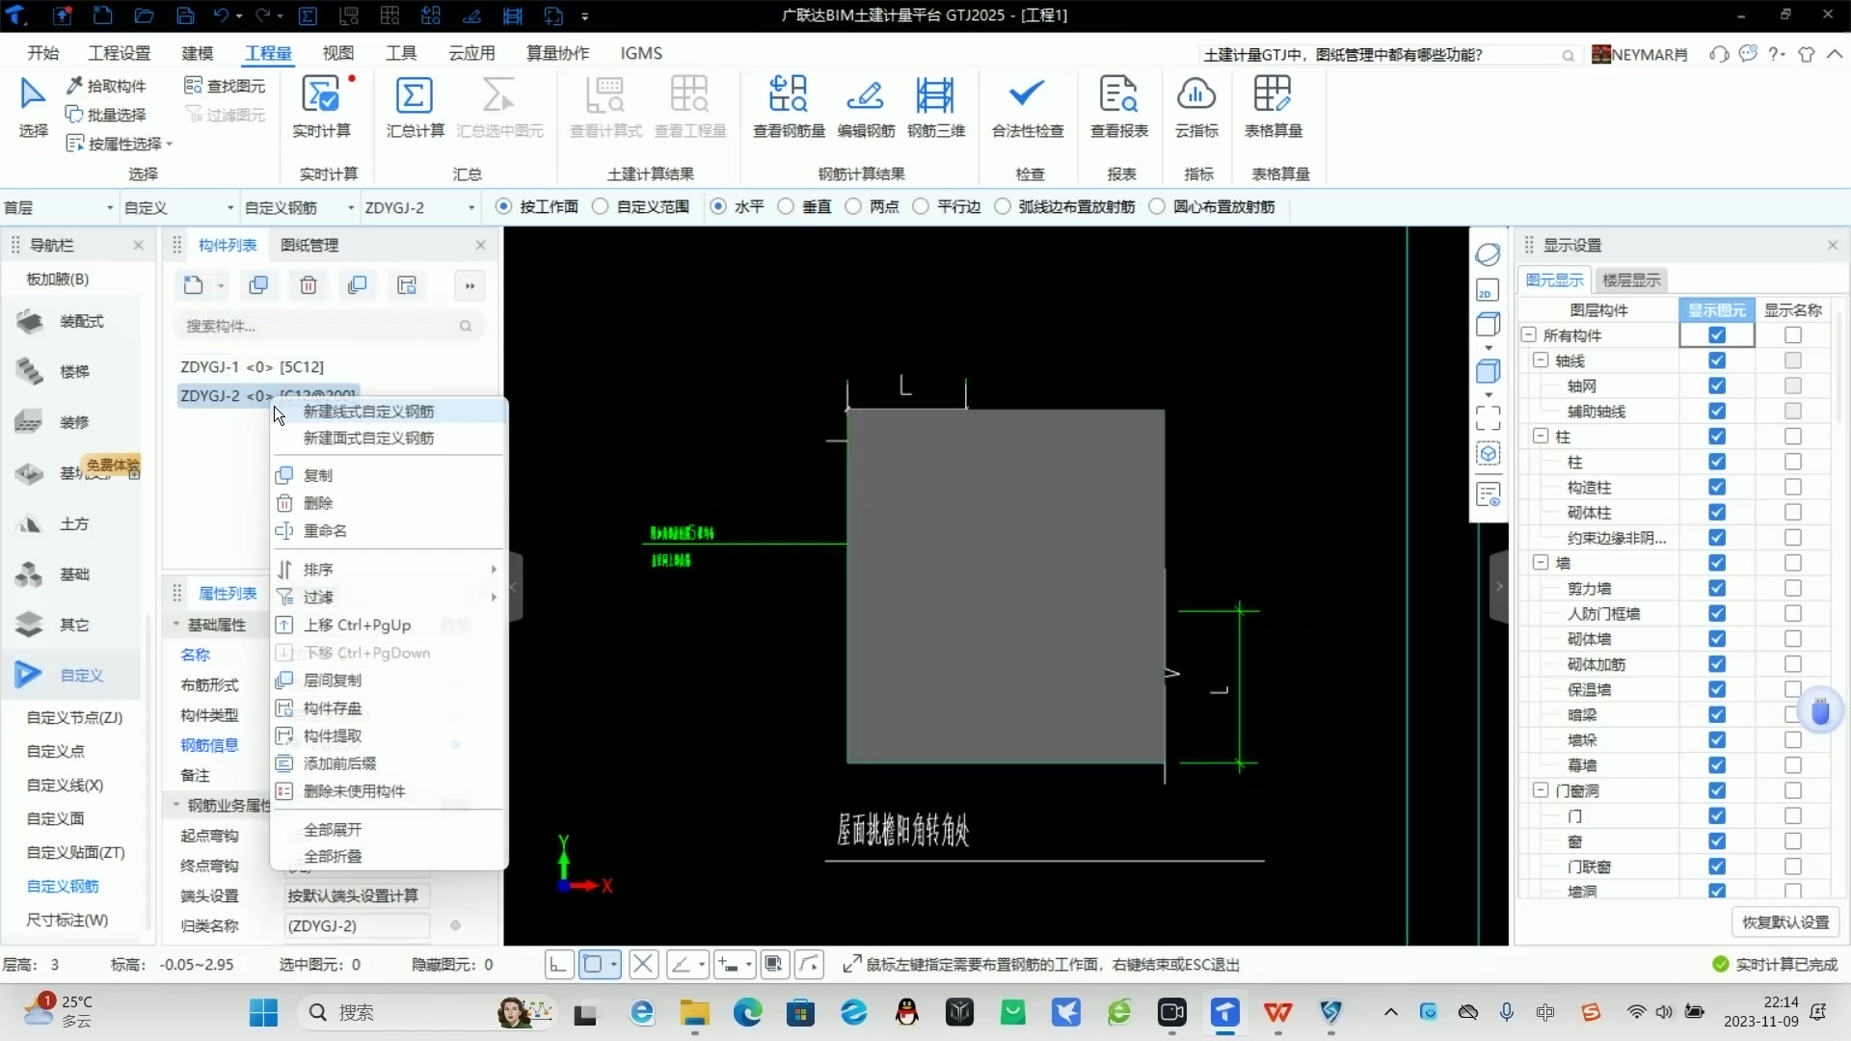This screenshot has width=1851, height=1041.
Task: Click delete trash icon in 构件列表 toolbar
Action: click(308, 285)
